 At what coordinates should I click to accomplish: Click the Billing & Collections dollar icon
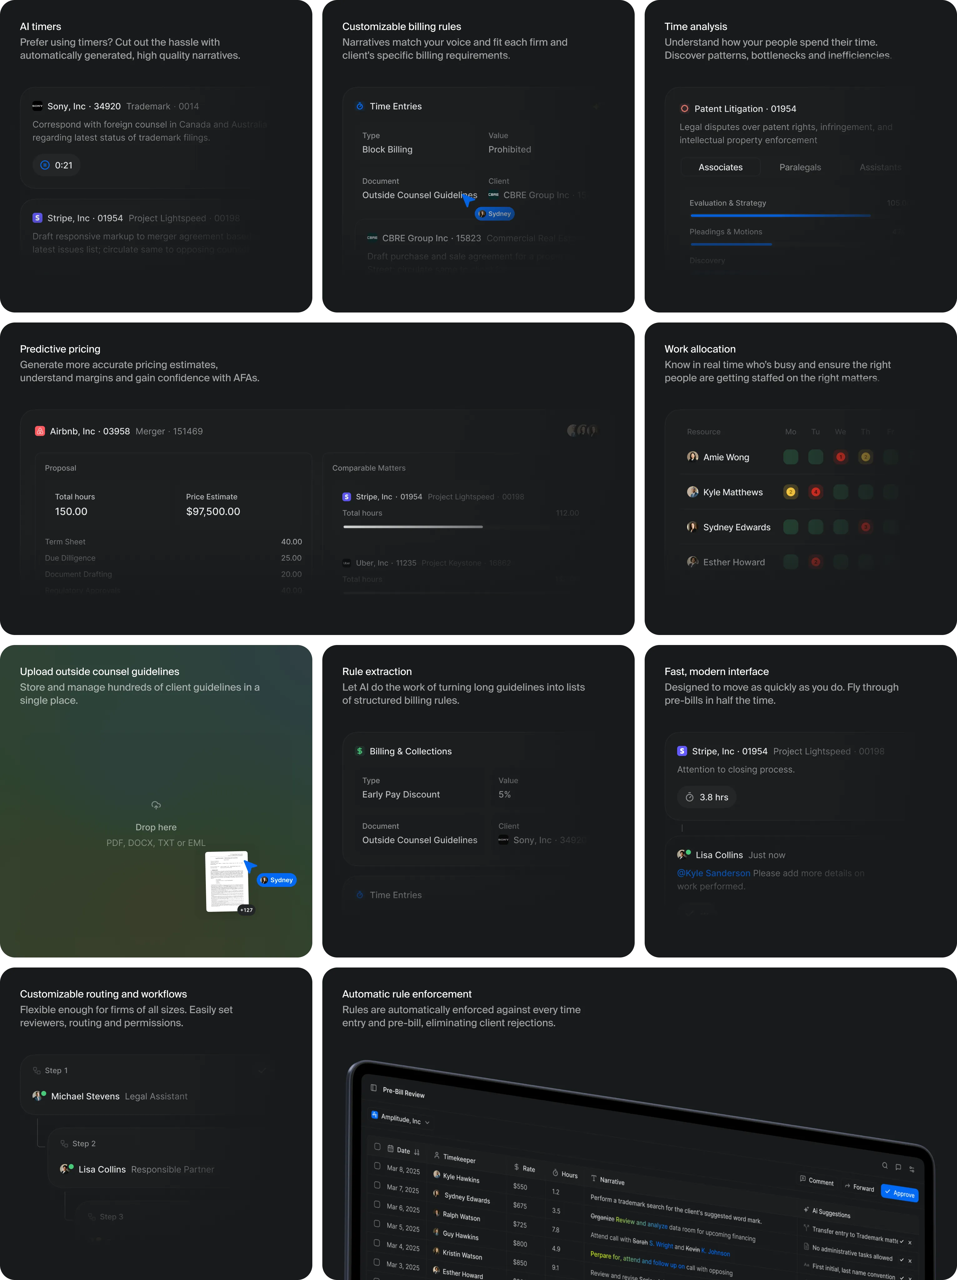[360, 751]
